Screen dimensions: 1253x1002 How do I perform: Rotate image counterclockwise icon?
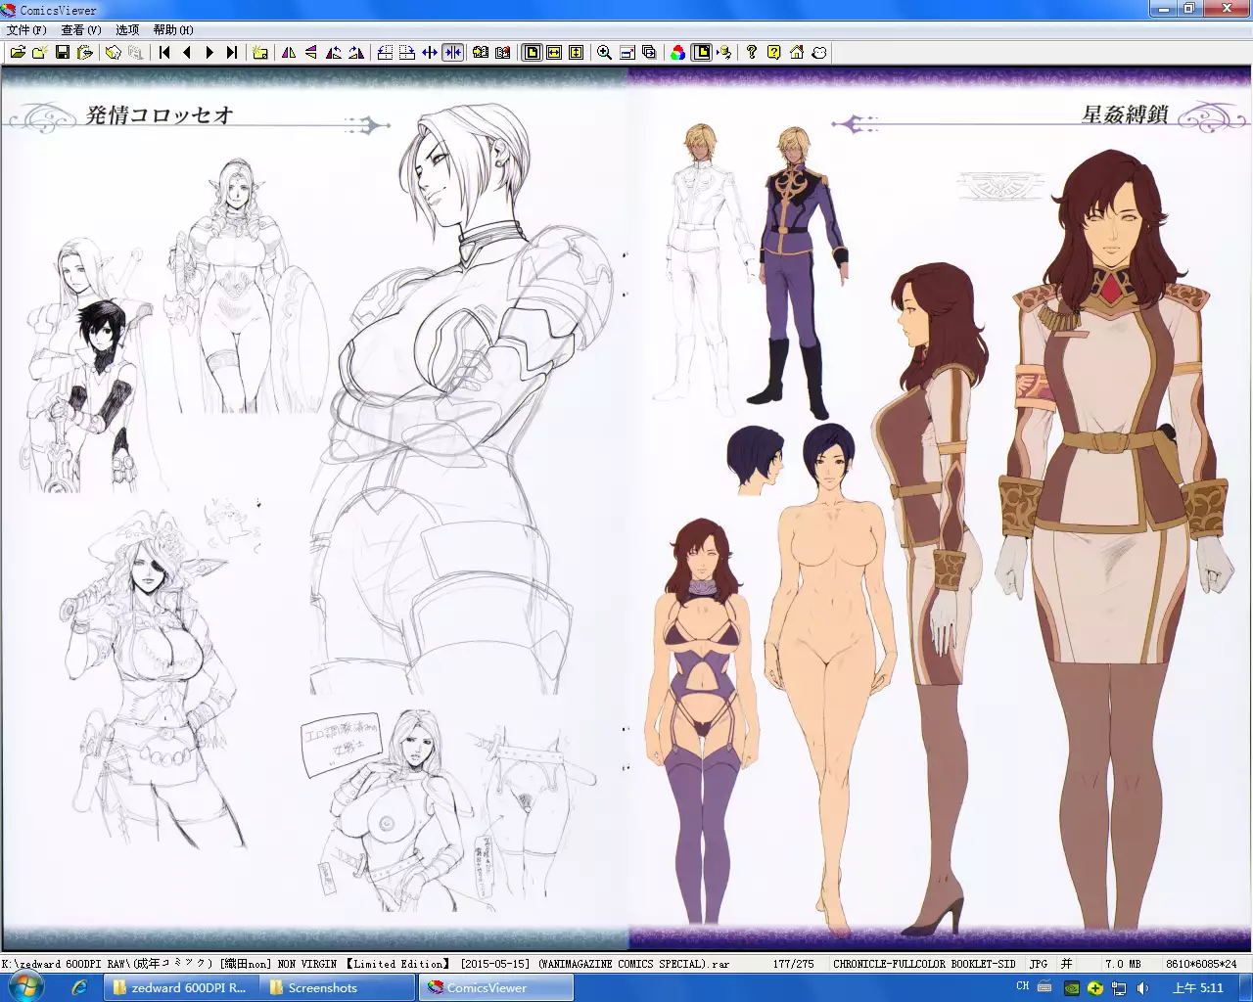(x=334, y=53)
